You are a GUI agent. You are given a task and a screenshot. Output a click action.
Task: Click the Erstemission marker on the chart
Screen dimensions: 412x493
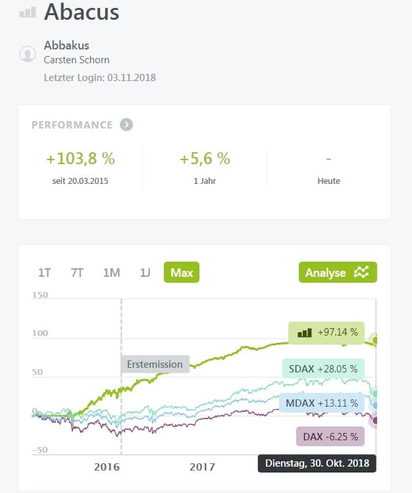coord(155,364)
